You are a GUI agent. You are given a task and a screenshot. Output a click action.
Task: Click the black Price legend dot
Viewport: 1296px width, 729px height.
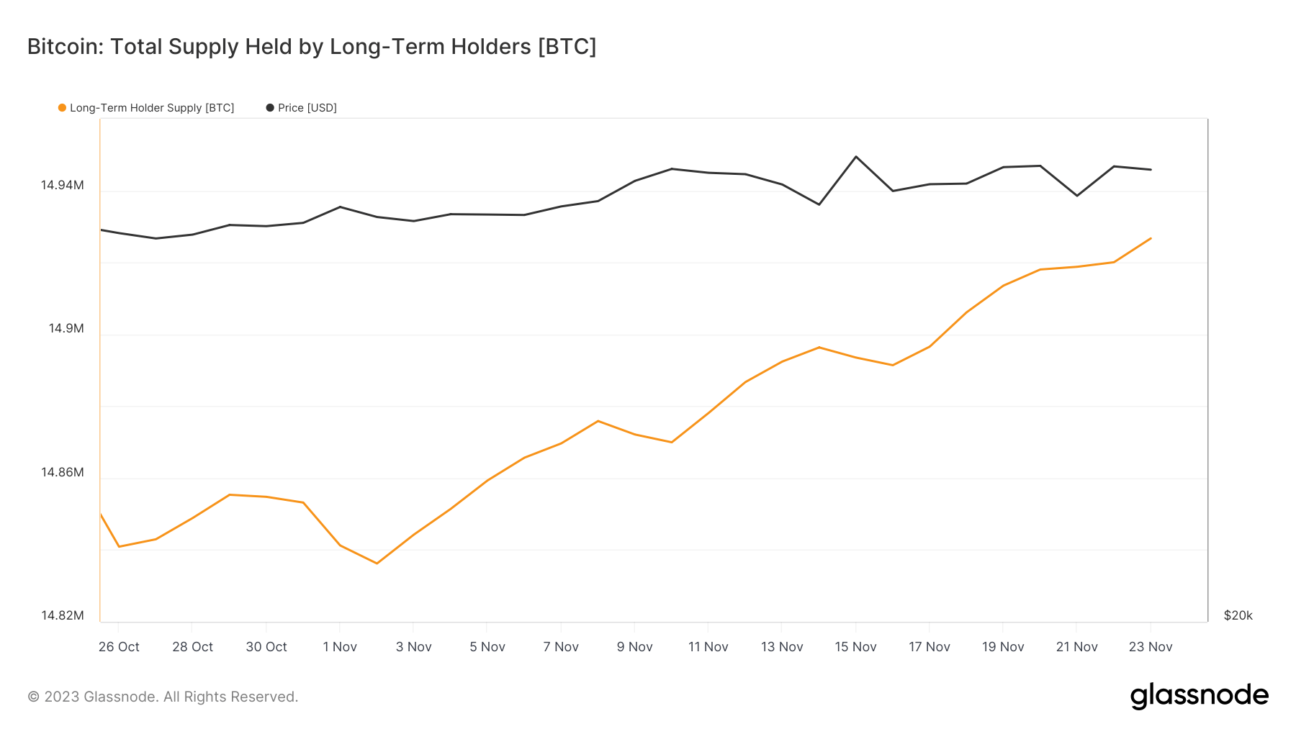coord(270,108)
